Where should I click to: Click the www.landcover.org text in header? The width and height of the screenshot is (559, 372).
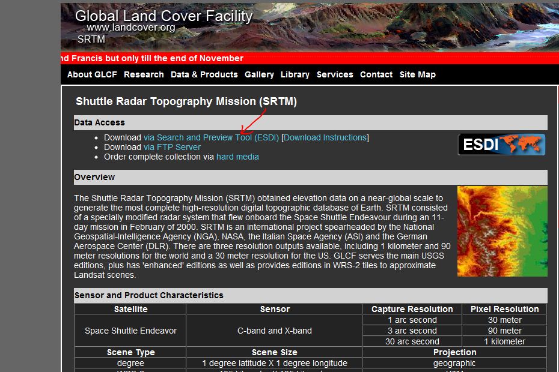pyautogui.click(x=130, y=28)
